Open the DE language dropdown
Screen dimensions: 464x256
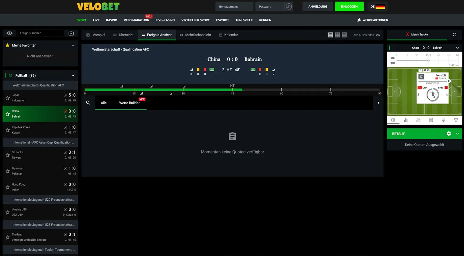tap(378, 7)
